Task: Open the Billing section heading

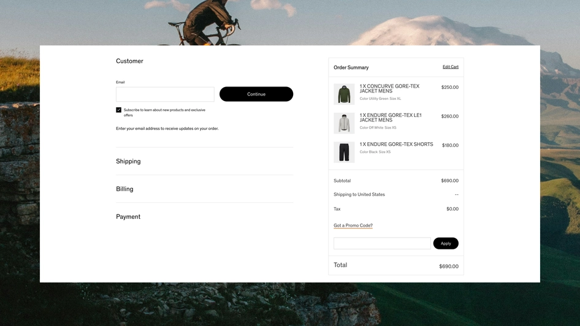Action: [124, 189]
